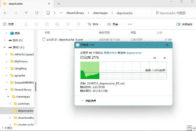Click the green transfer progress graph
This screenshot has height=131, width=196.
[90, 70]
